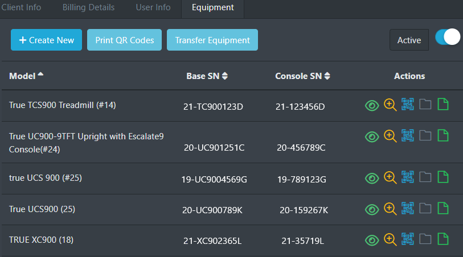Click green document icon for TRUE XC900 (18)
Image resolution: width=463 pixels, height=257 pixels.
(x=442, y=239)
